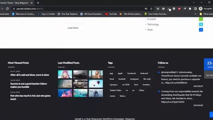Select the olympics tag
The height and width of the screenshot is (120, 213).
[113, 85]
